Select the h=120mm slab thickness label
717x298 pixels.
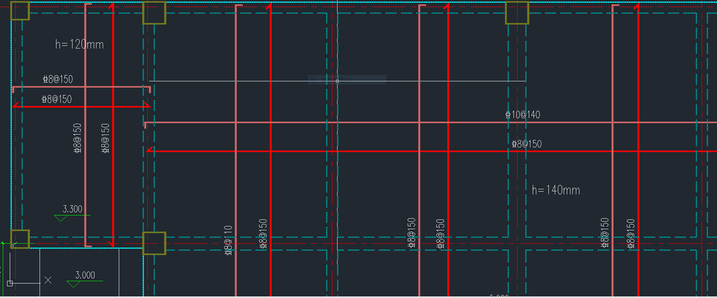coord(80,44)
